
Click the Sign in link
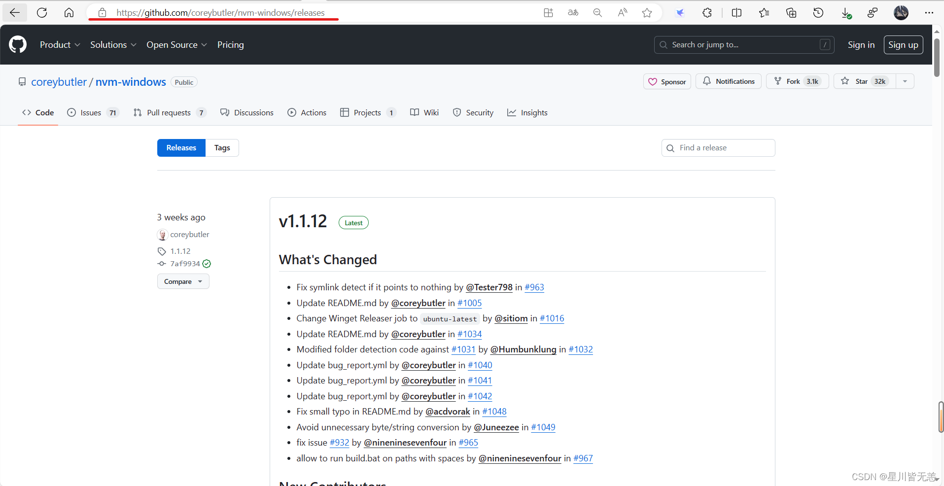(x=861, y=45)
